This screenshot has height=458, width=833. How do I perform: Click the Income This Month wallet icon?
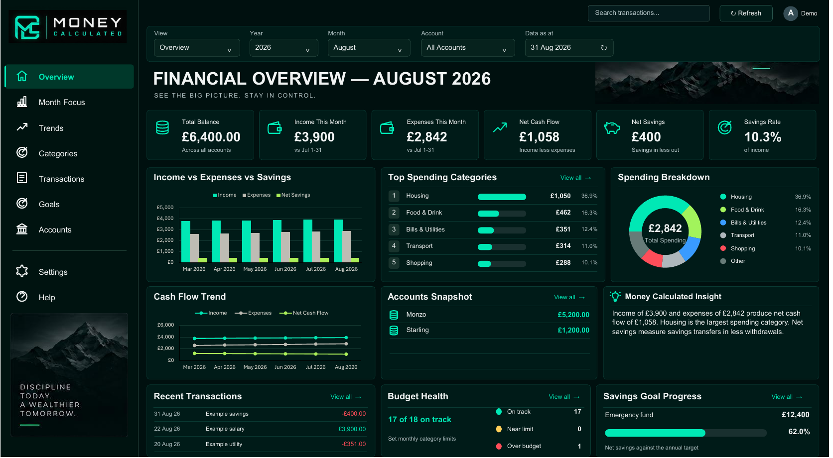point(275,128)
